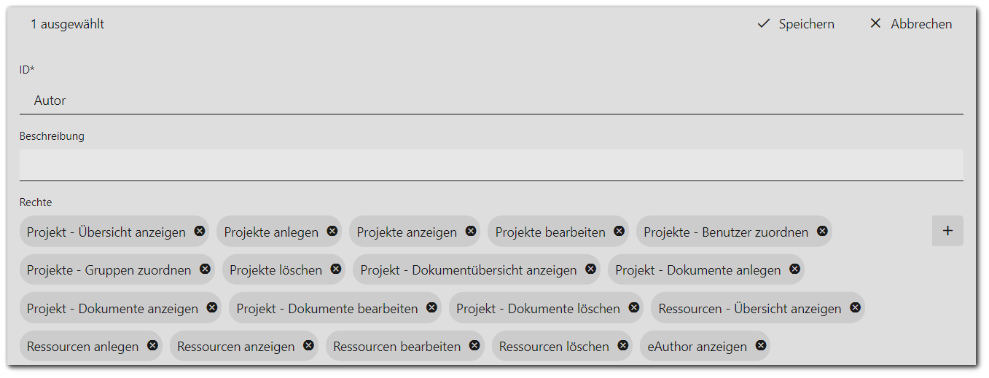Select the 'Projekte anzeigen' chip label

click(407, 232)
